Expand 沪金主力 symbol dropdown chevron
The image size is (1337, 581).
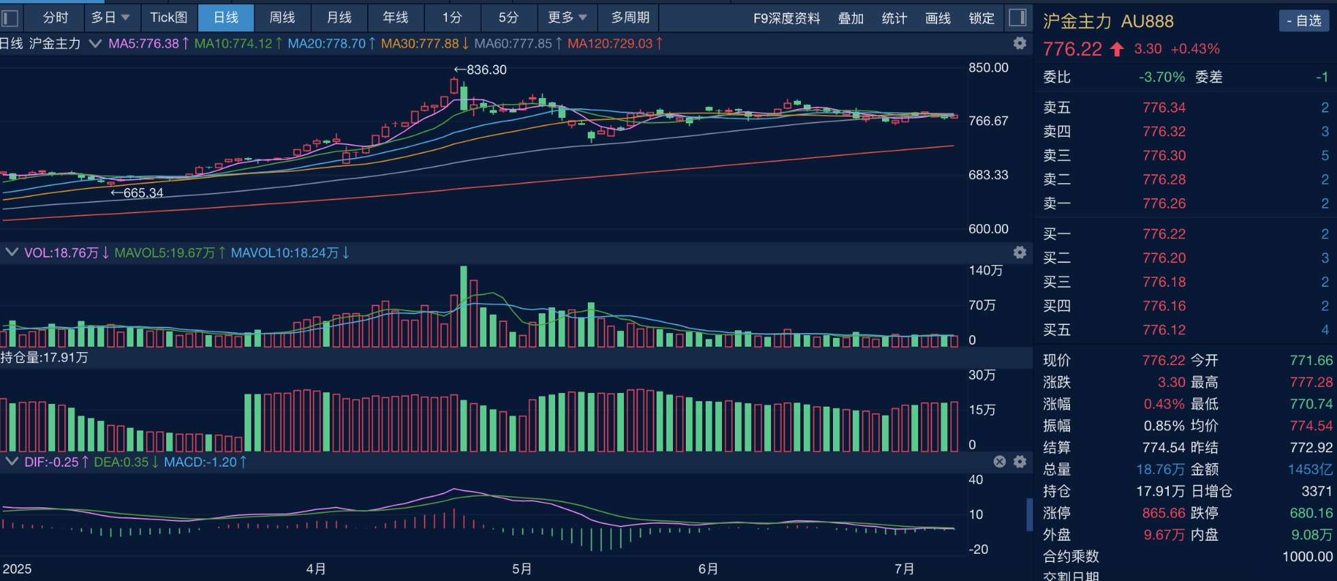pos(95,44)
